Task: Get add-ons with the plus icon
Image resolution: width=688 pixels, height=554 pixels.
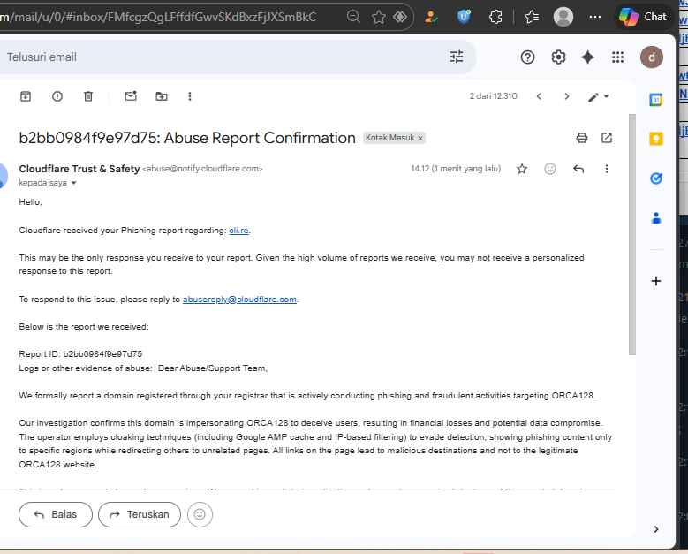Action: [x=656, y=281]
